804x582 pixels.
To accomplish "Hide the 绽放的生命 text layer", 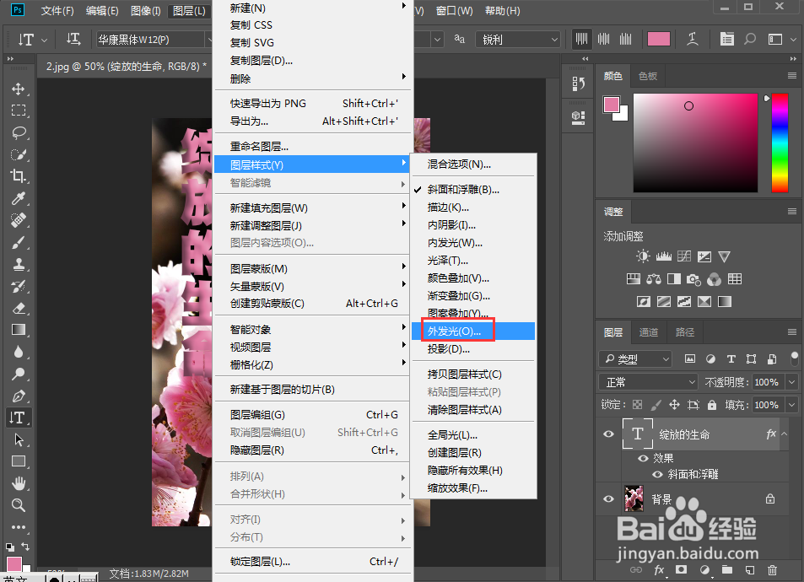I will coord(608,434).
